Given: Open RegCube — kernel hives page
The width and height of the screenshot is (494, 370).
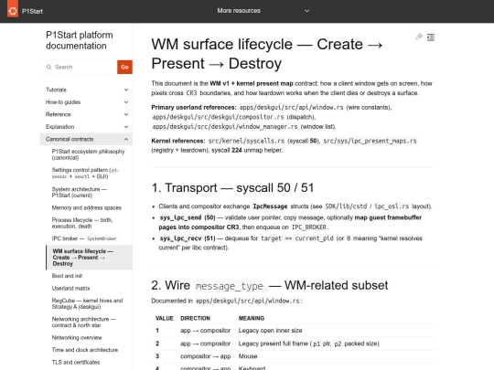Looking at the screenshot, I should coord(87,303).
